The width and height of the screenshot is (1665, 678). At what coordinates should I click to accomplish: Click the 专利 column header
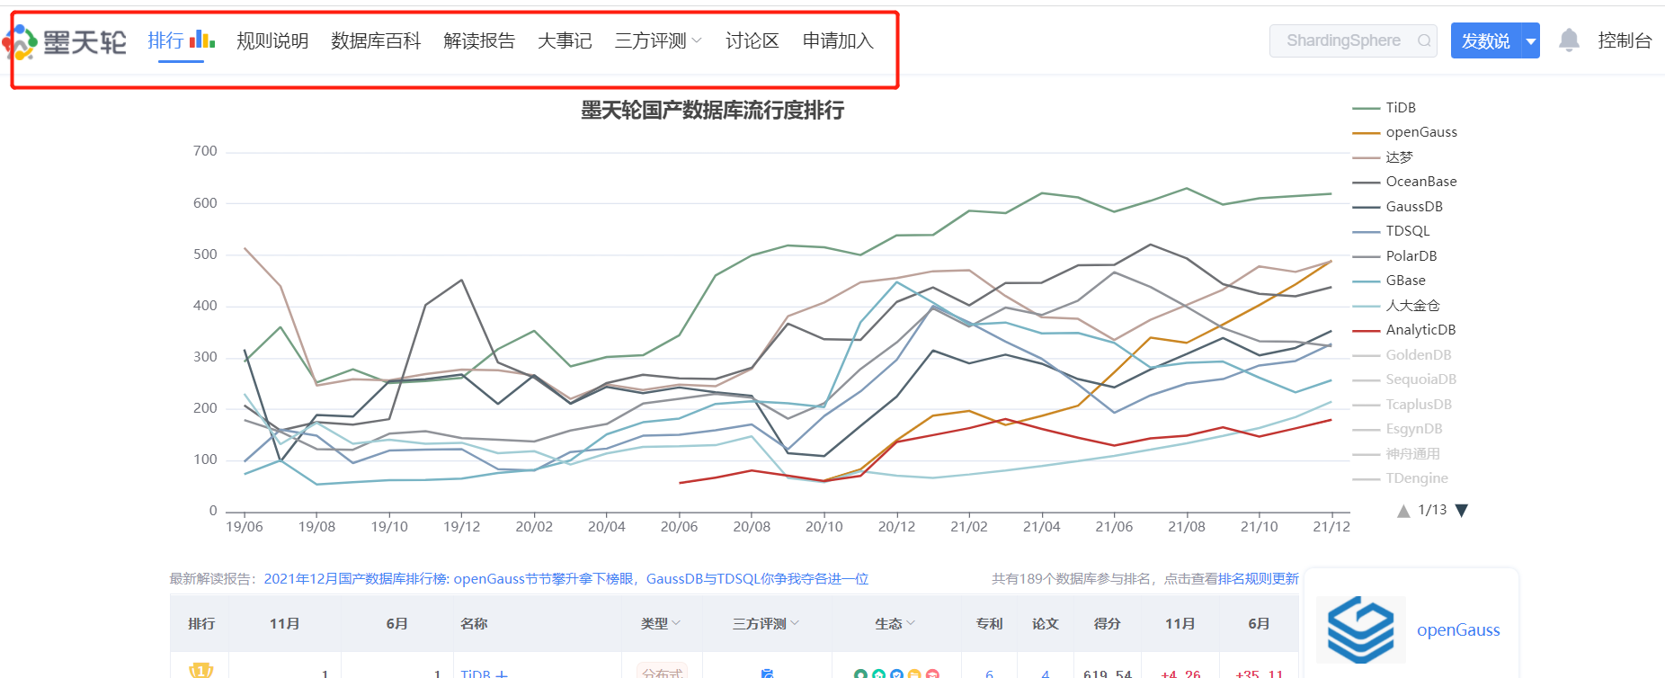(x=989, y=624)
